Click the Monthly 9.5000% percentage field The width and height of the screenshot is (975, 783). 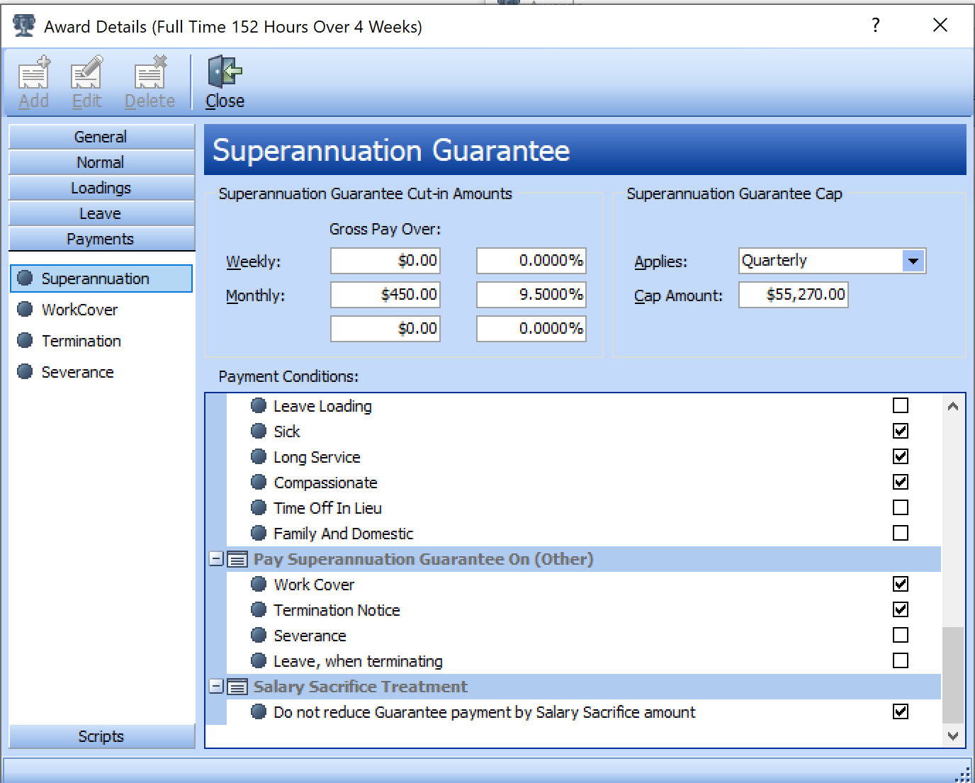coord(531,295)
